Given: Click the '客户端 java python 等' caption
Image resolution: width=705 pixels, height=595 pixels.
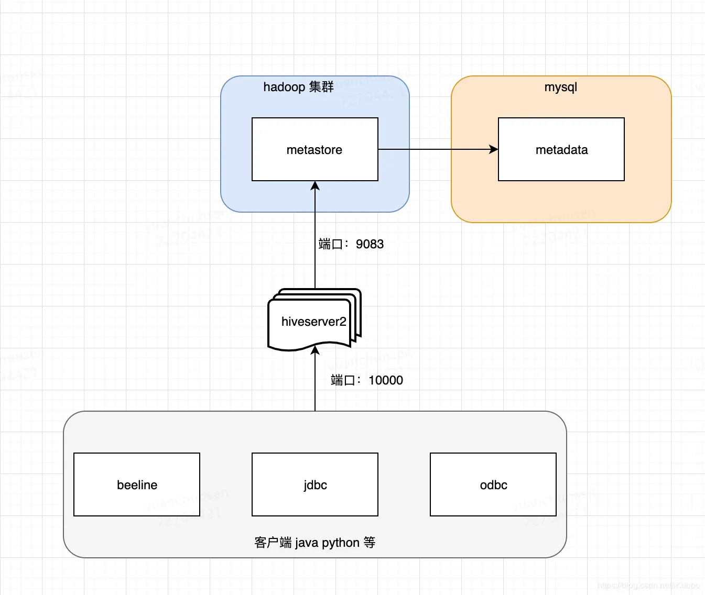Looking at the screenshot, I should (315, 543).
